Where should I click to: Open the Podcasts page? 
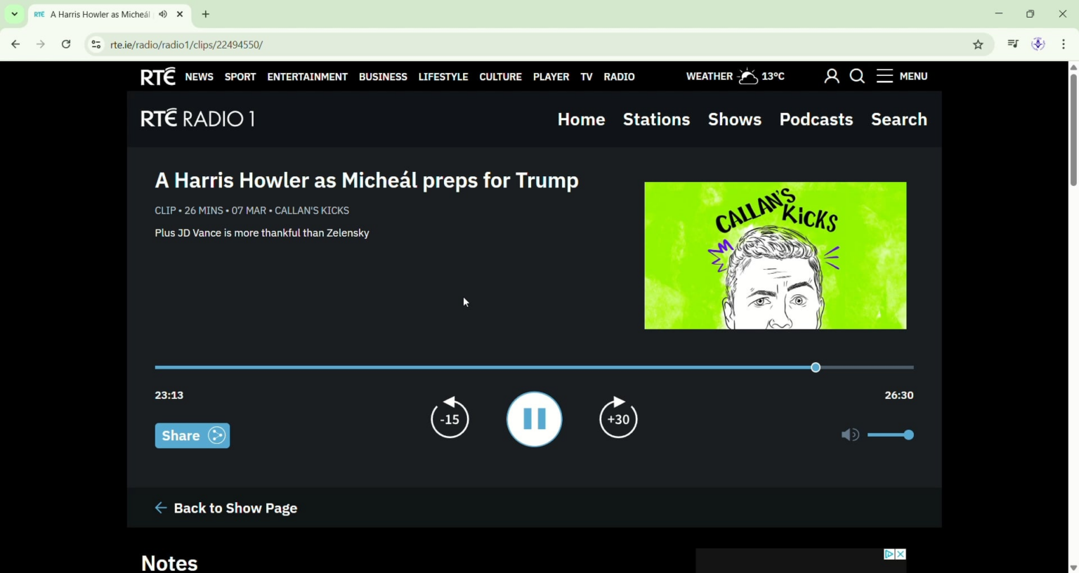816,119
